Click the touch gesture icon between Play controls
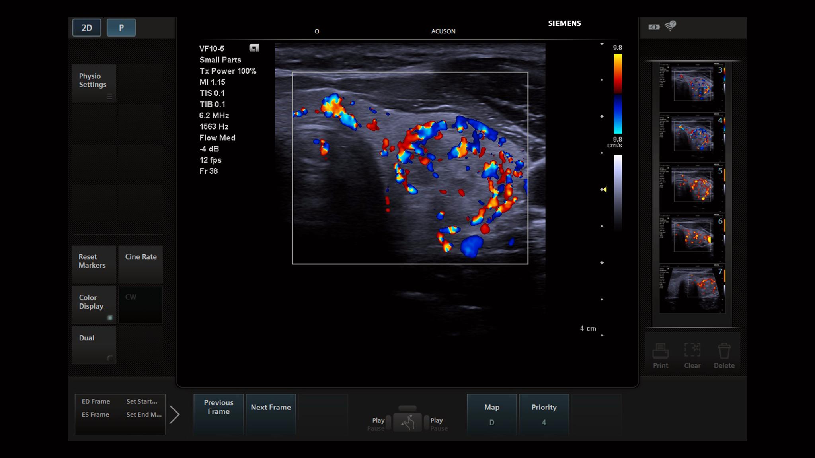815x458 pixels. pyautogui.click(x=407, y=422)
